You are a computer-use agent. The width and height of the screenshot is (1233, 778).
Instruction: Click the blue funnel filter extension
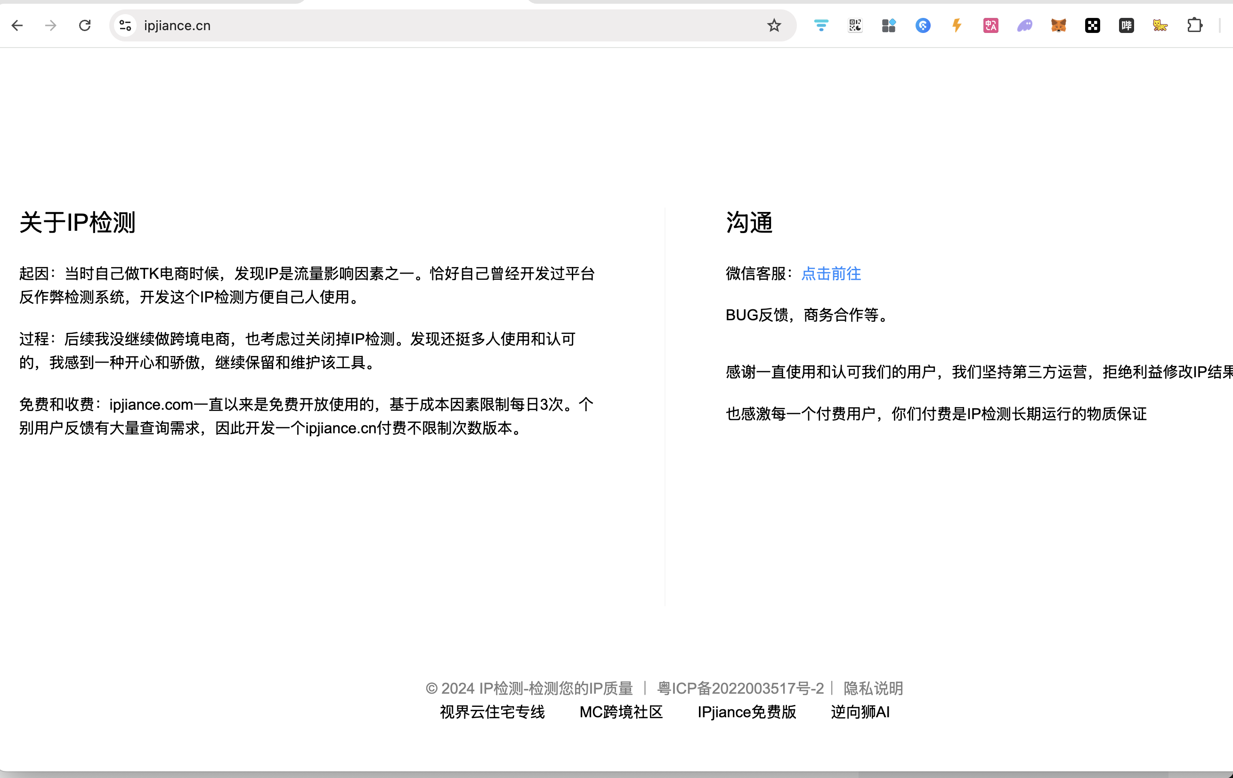pyautogui.click(x=821, y=25)
